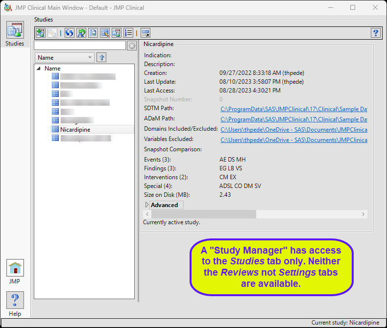The image size is (387, 328).
Task: Collapse the Name tree root node
Action: click(x=39, y=69)
